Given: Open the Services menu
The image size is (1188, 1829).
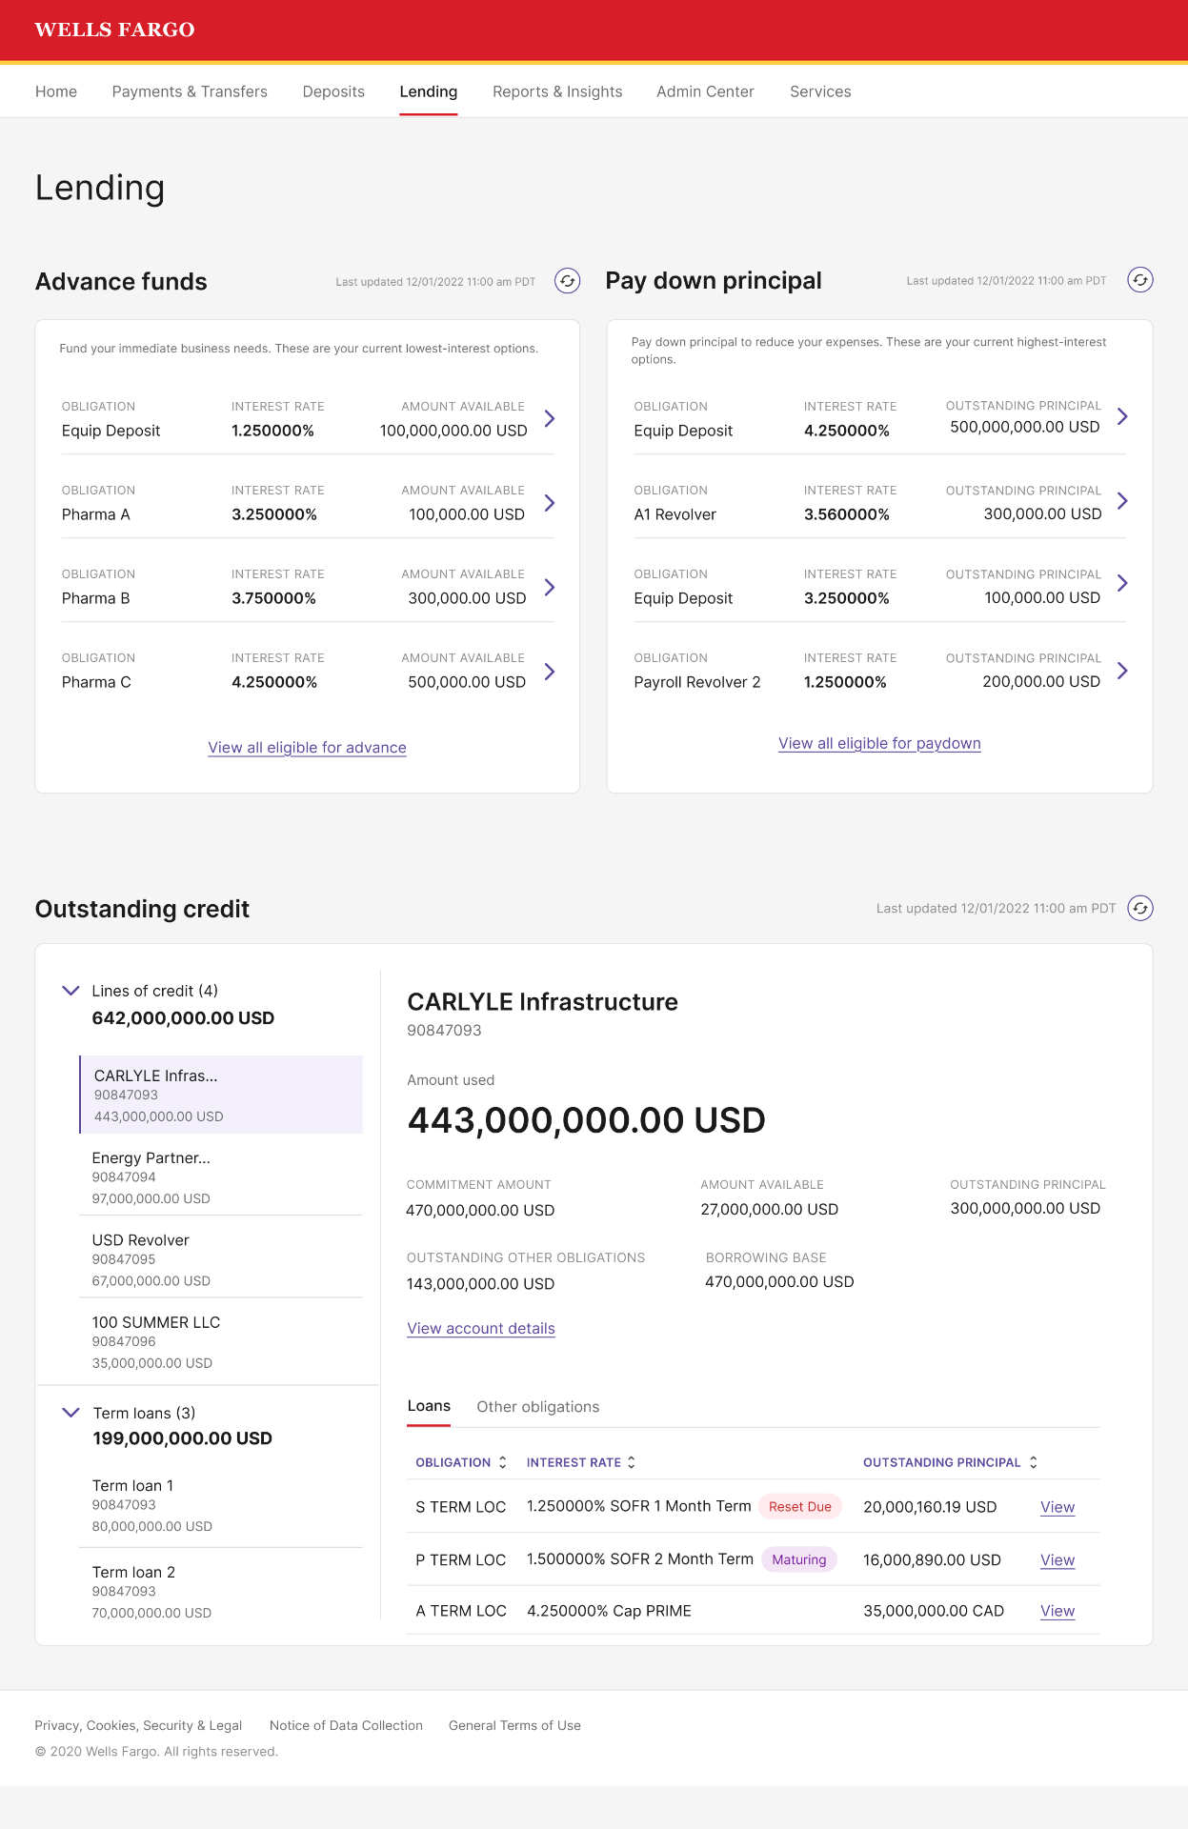Looking at the screenshot, I should [820, 91].
